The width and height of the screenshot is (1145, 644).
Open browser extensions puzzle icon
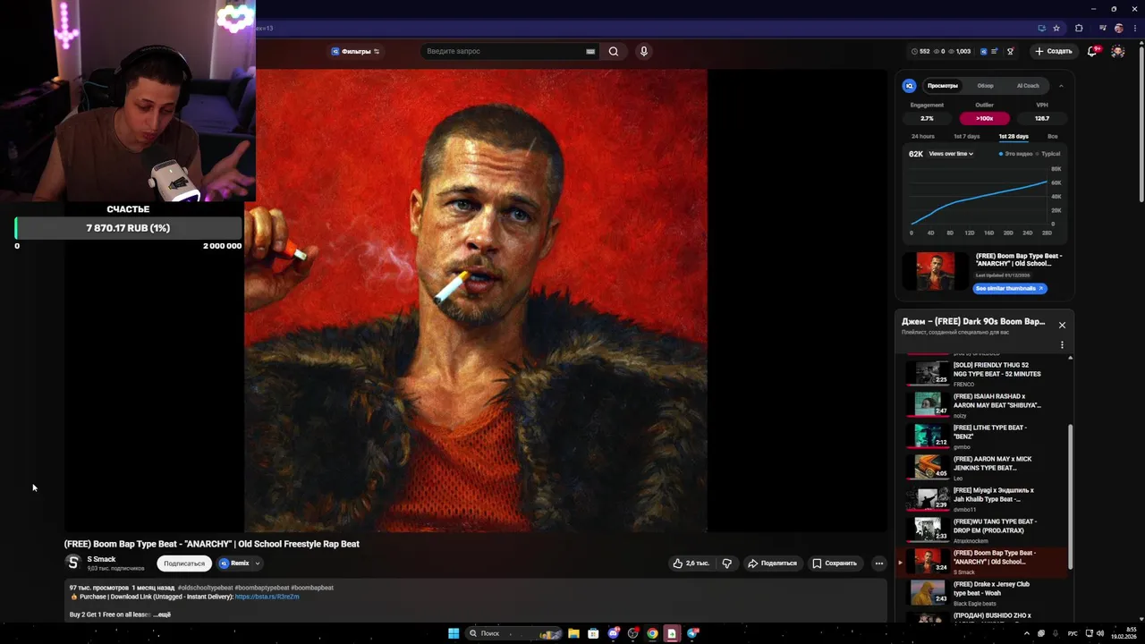pyautogui.click(x=1079, y=28)
